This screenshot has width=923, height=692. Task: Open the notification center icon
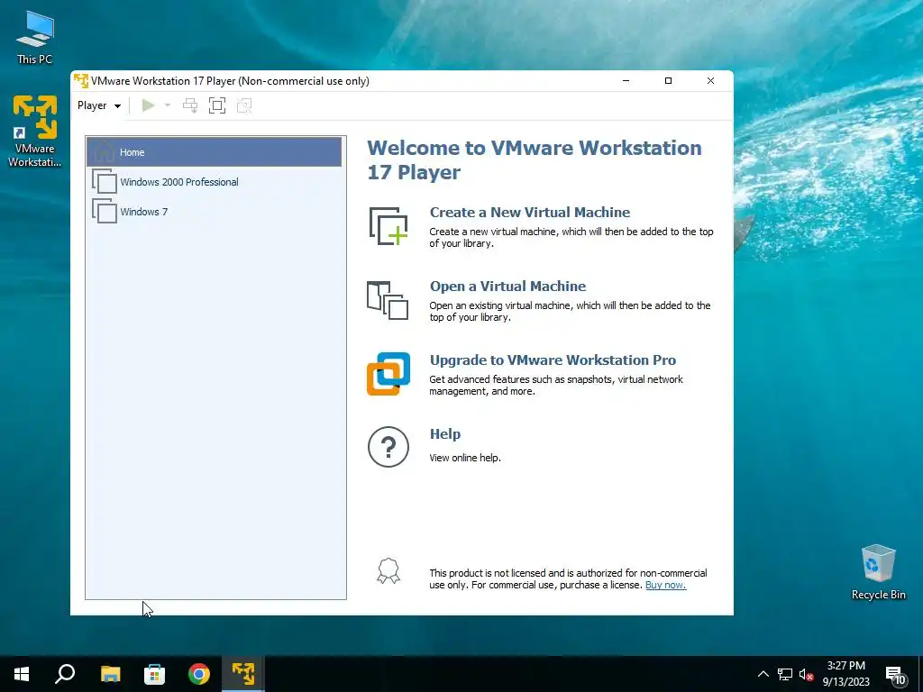pyautogui.click(x=895, y=675)
